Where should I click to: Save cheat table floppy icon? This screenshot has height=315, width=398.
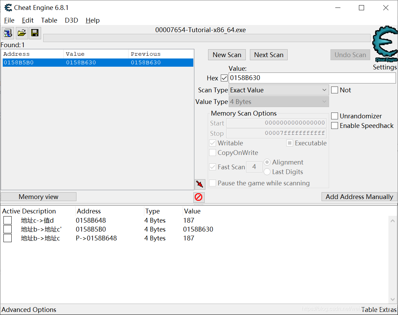(x=35, y=33)
